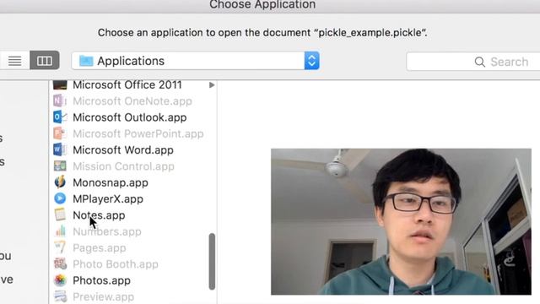Switch to list view mode
Image resolution: width=540 pixels, height=304 pixels.
(x=15, y=61)
